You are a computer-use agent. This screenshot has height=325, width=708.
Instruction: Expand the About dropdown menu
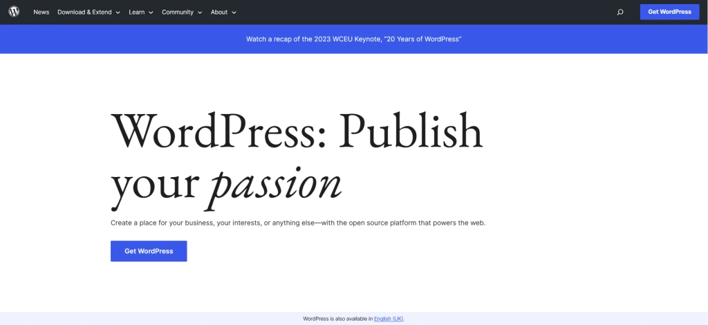(x=223, y=12)
